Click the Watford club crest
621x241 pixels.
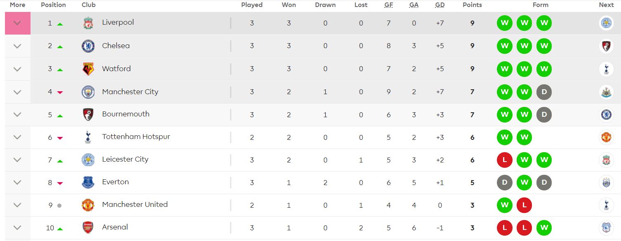click(x=88, y=69)
